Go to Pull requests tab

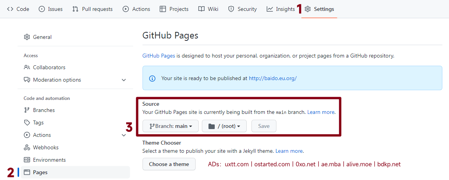[x=92, y=9]
